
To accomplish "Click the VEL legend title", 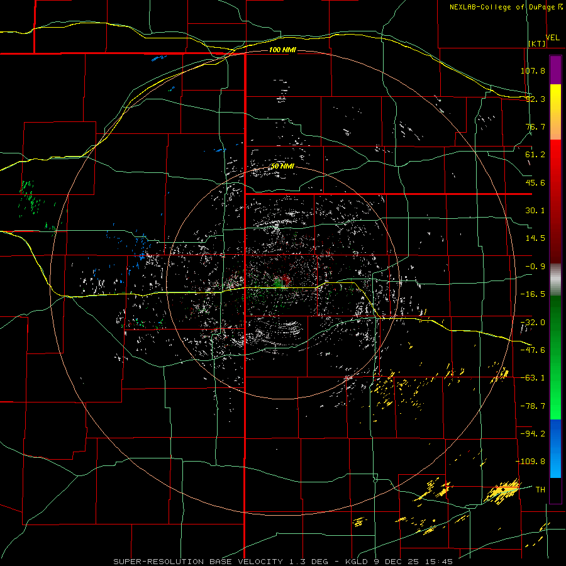I will [552, 38].
